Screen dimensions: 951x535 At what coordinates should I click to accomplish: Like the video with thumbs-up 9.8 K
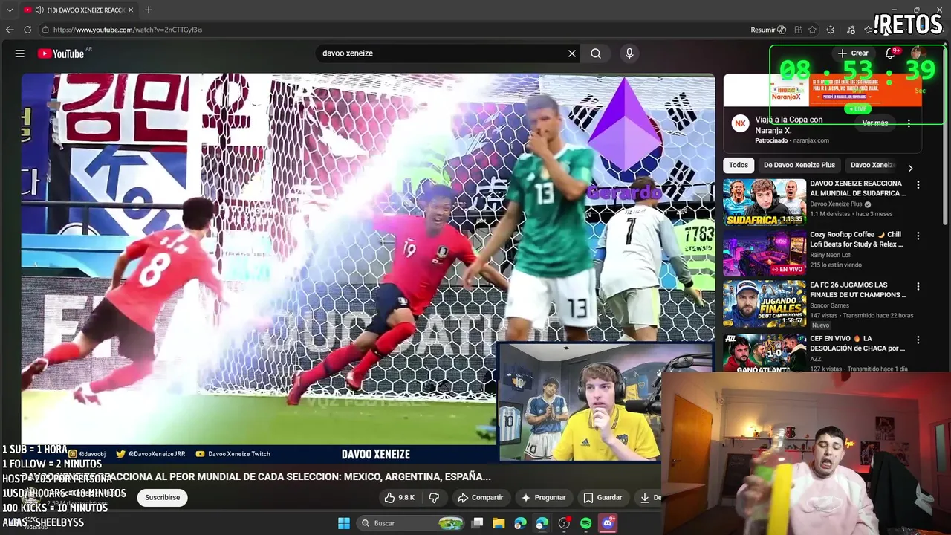[x=400, y=497]
